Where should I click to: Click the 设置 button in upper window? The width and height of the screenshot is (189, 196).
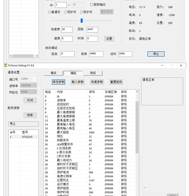click(x=109, y=39)
